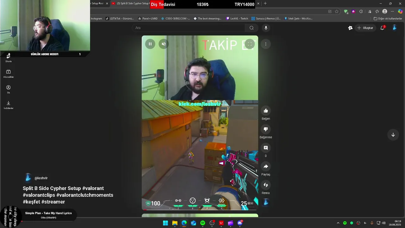Click the #streamer hashtag
405x228 pixels.
[53, 202]
